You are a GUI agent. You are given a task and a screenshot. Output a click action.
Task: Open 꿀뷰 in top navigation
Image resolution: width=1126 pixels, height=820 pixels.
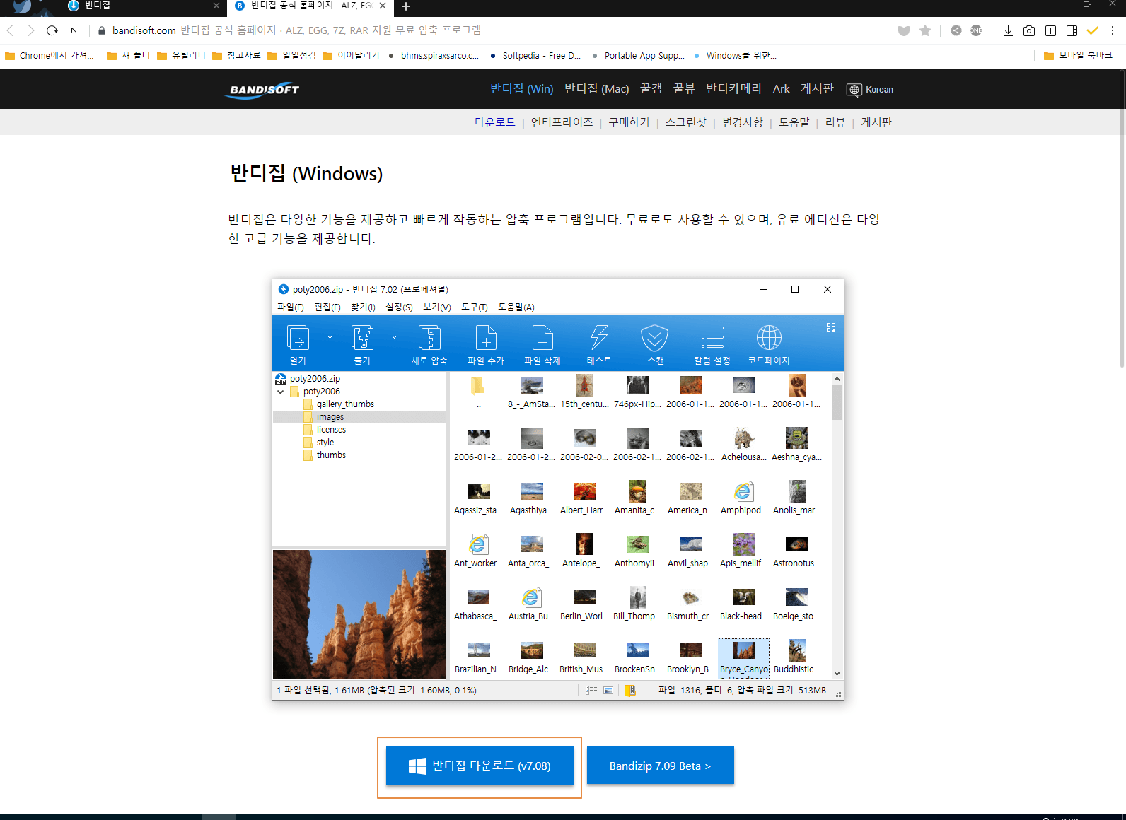[684, 89]
